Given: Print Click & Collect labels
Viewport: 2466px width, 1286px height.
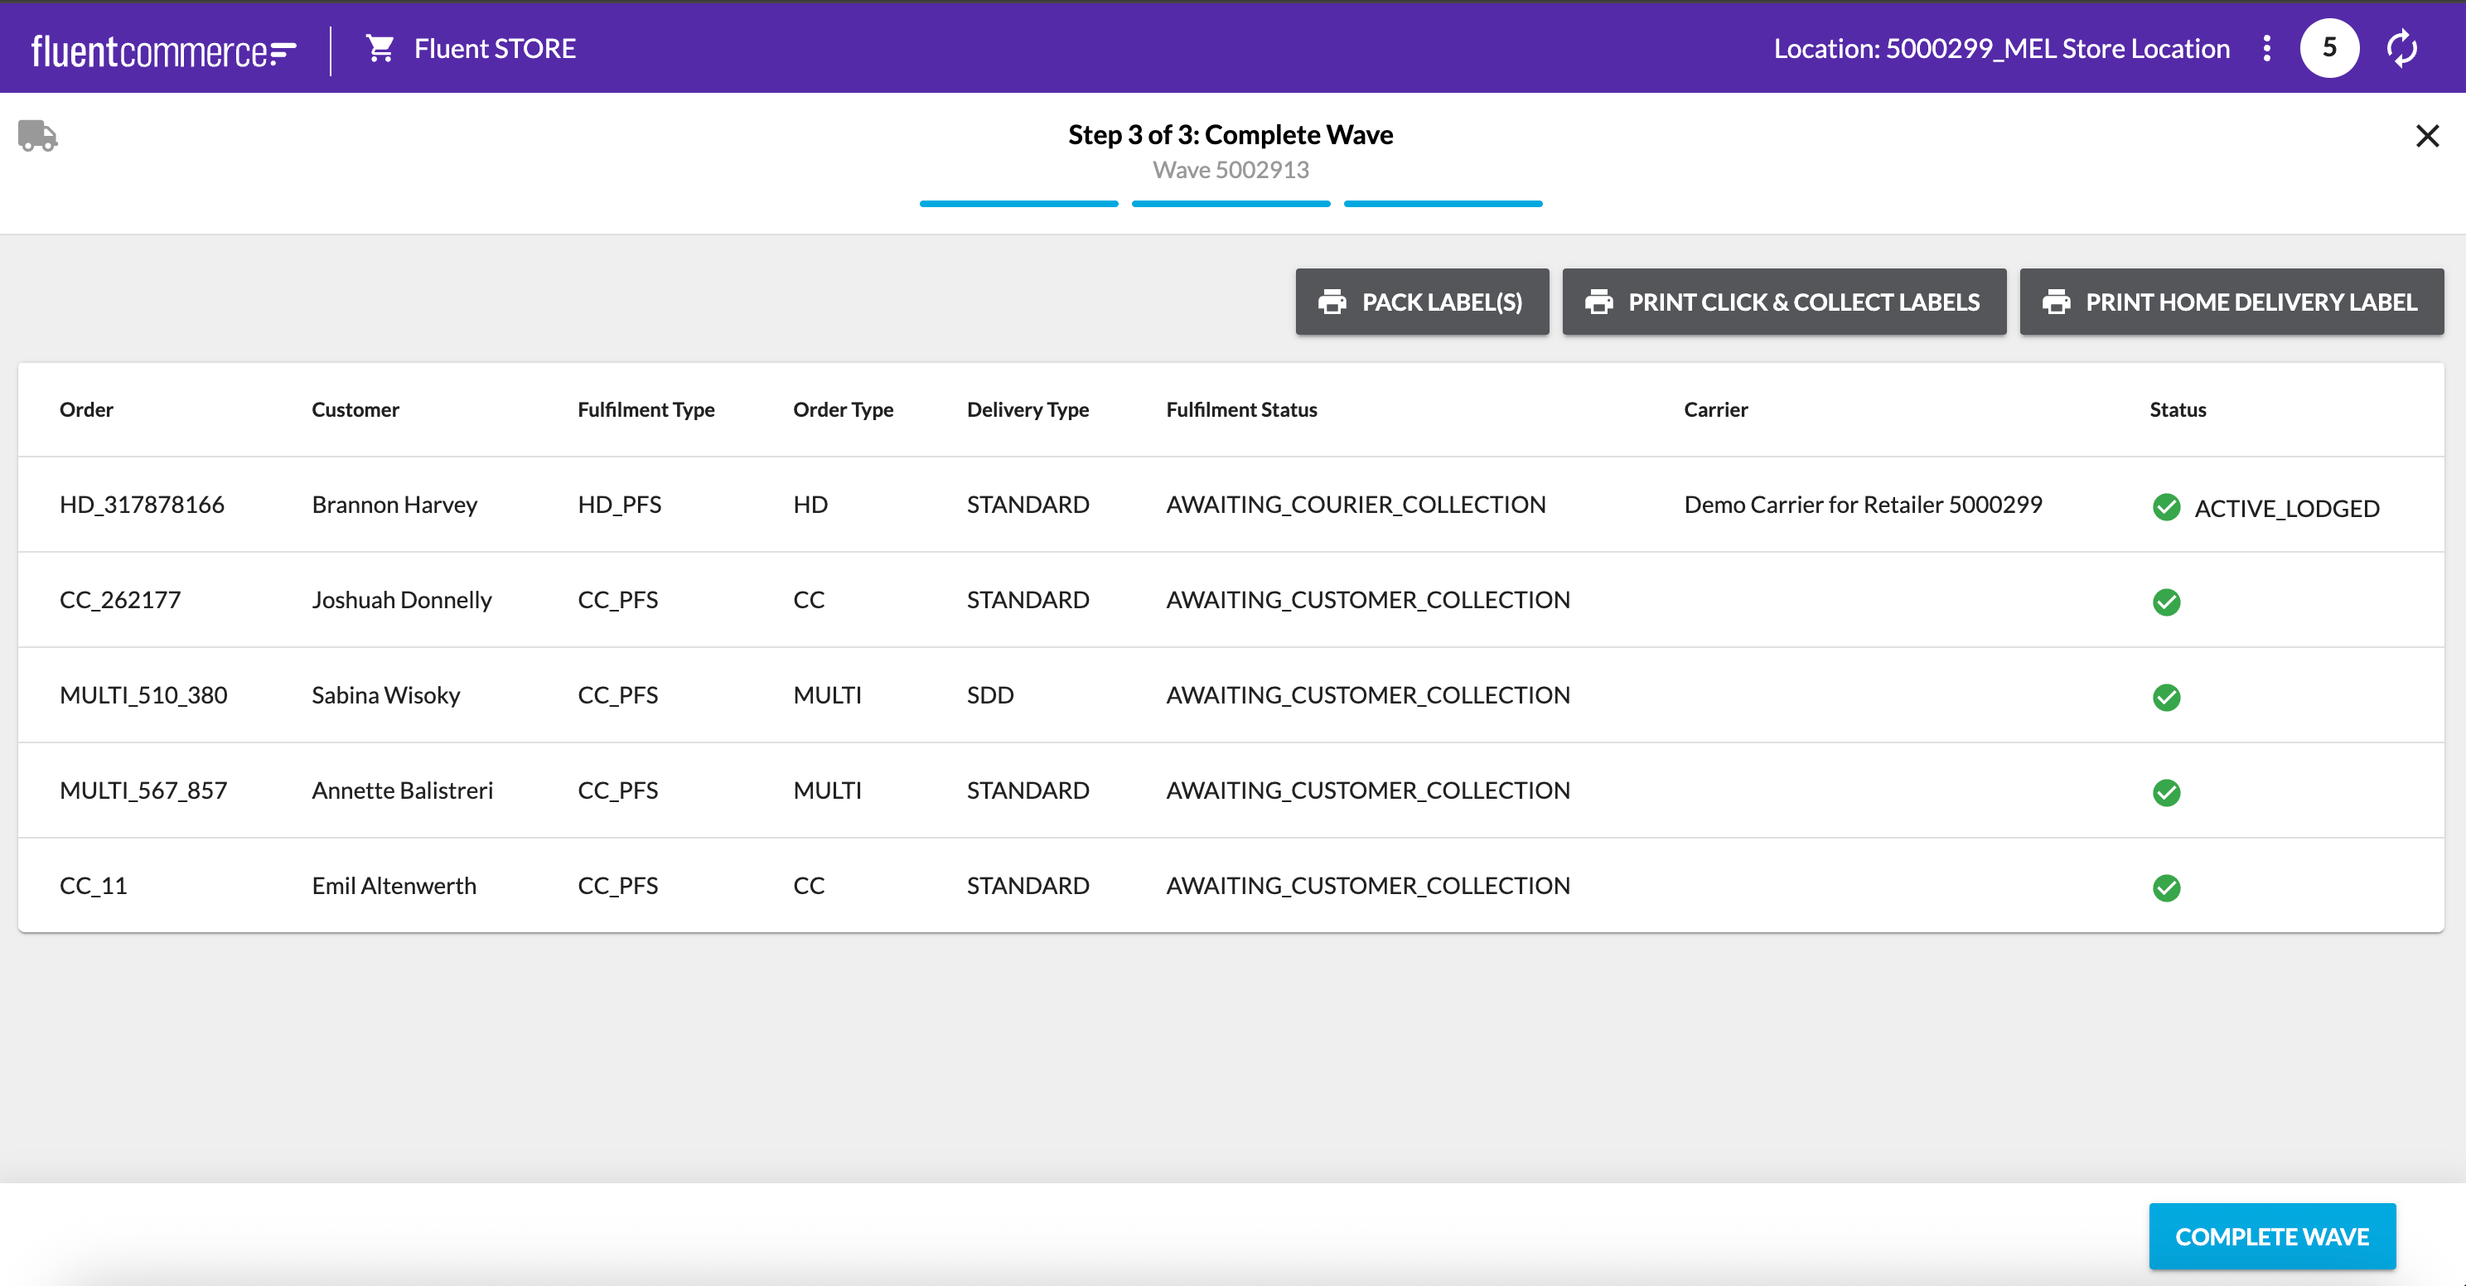Looking at the screenshot, I should point(1783,302).
